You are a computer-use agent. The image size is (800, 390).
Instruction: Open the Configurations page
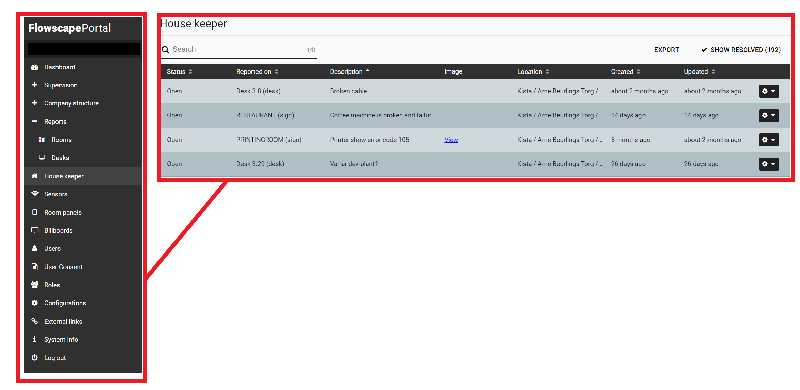(65, 303)
